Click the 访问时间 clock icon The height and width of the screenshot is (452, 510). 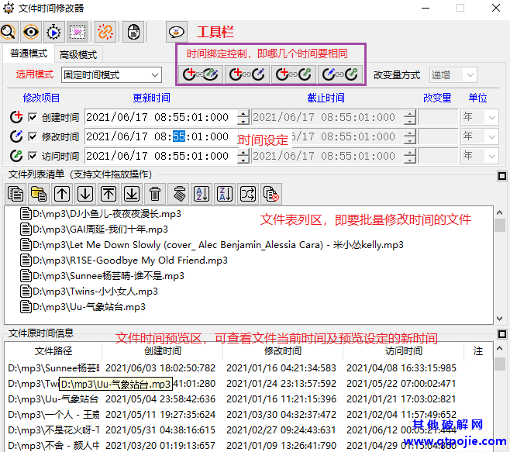point(16,156)
